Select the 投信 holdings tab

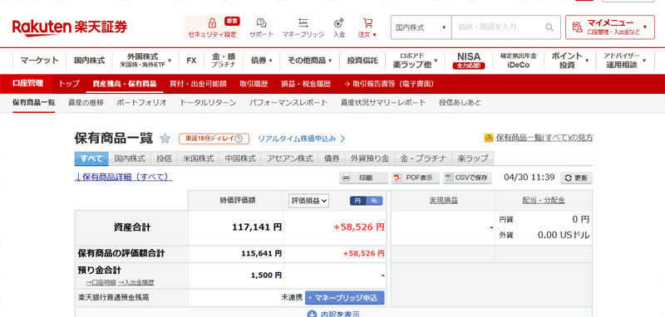164,158
